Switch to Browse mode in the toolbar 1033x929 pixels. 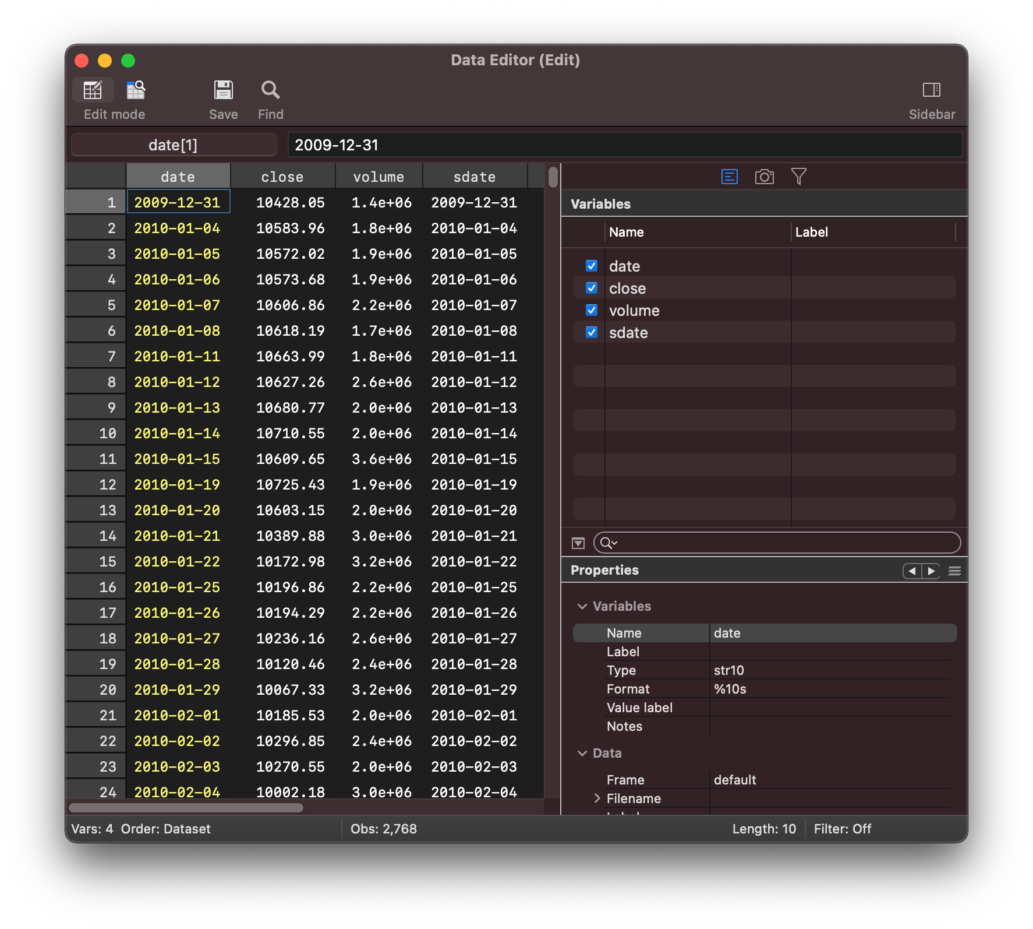point(136,90)
